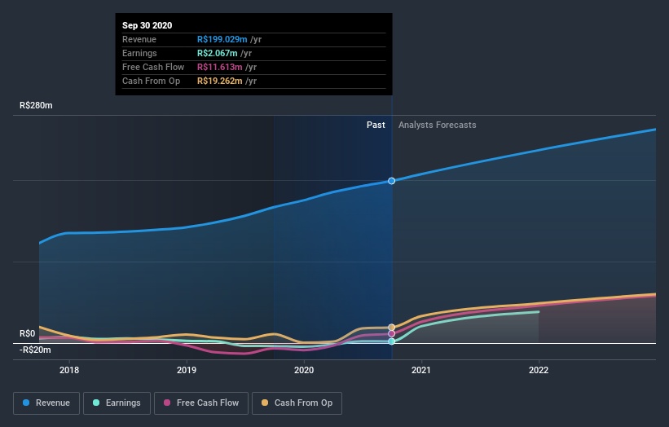Click the orange Cash From Op data point
Image resolution: width=669 pixels, height=427 pixels.
(392, 328)
